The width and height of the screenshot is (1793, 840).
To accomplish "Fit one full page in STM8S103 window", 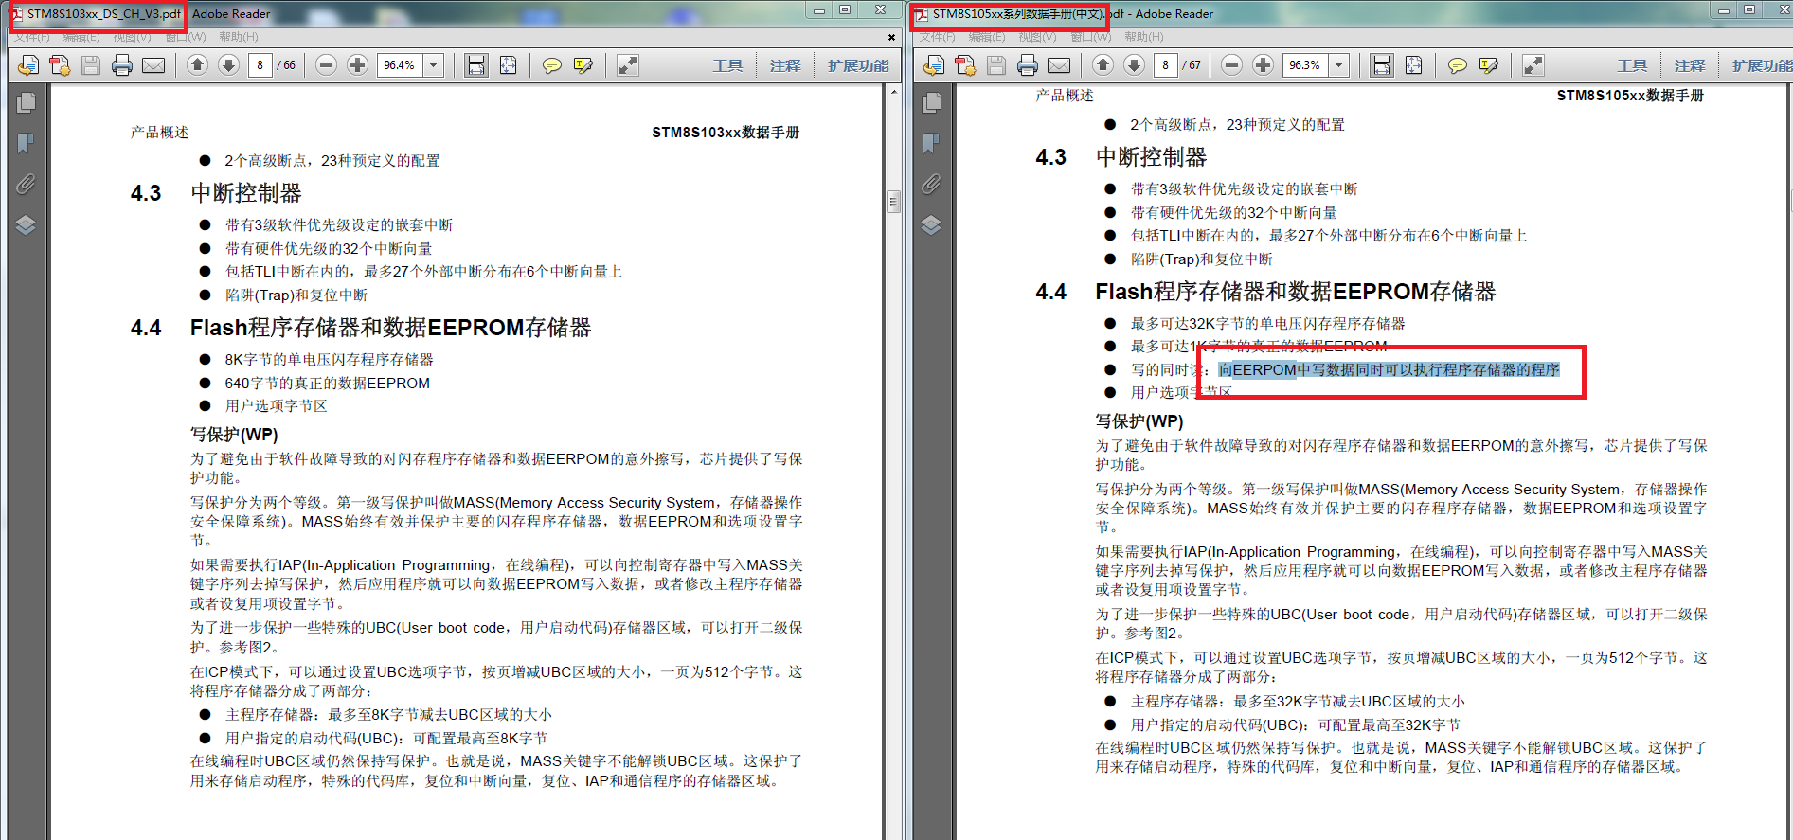I will pos(509,65).
